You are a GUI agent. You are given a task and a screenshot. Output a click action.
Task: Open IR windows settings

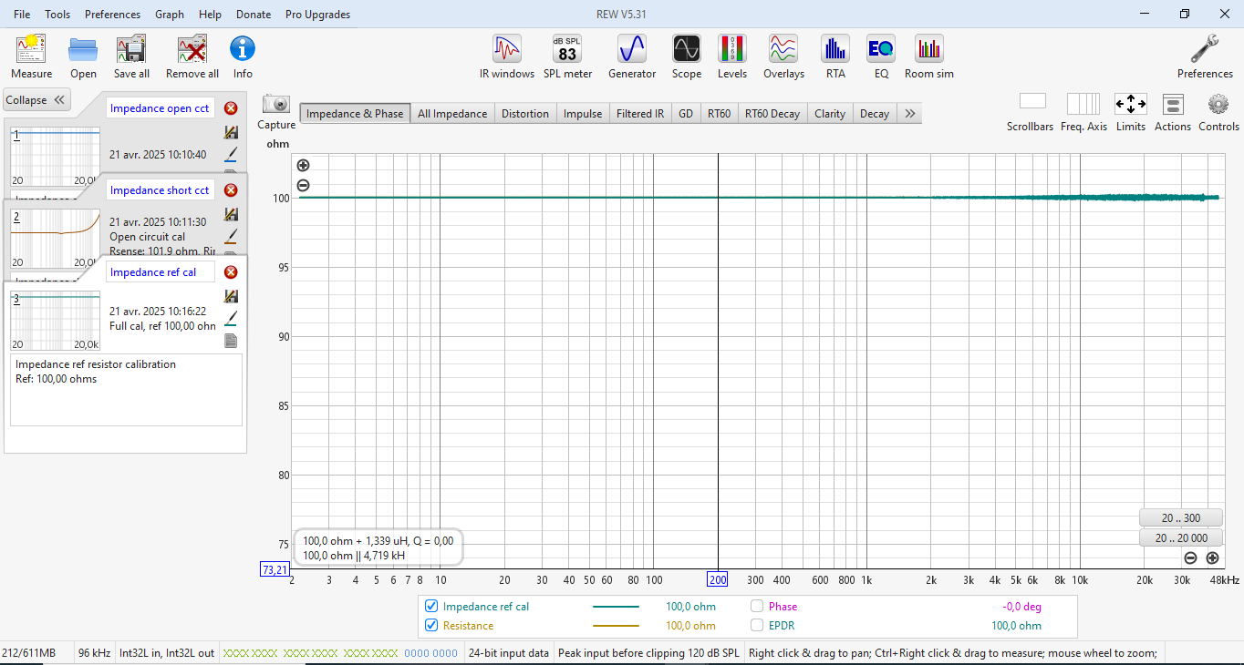tap(507, 49)
